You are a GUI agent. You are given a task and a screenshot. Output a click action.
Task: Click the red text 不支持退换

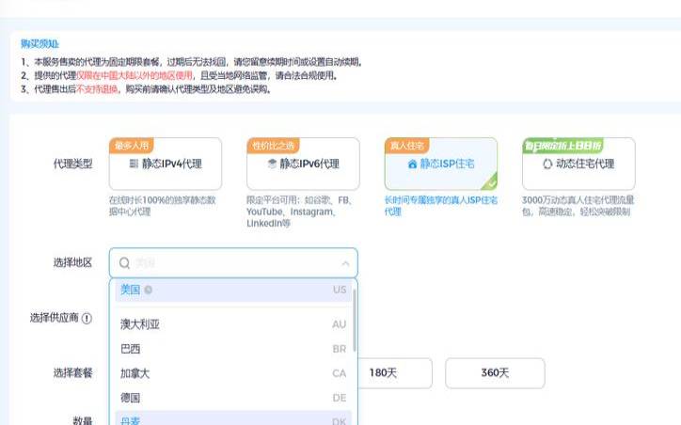click(97, 89)
